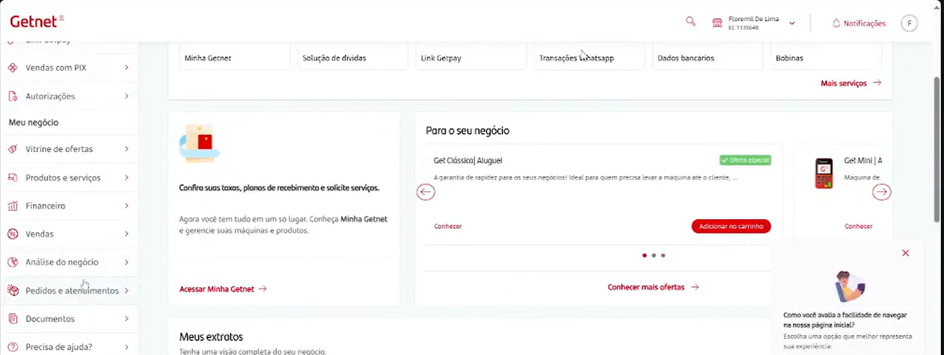Screen dimensions: 944x355
Task: Click the Getnet logo
Action: point(37,21)
